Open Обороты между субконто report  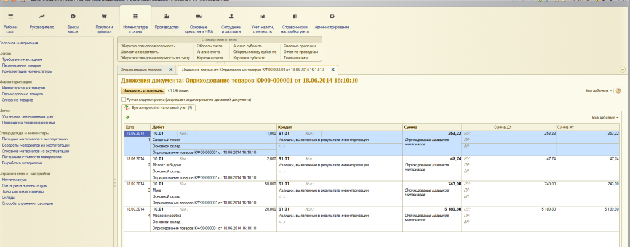pyautogui.click(x=255, y=52)
